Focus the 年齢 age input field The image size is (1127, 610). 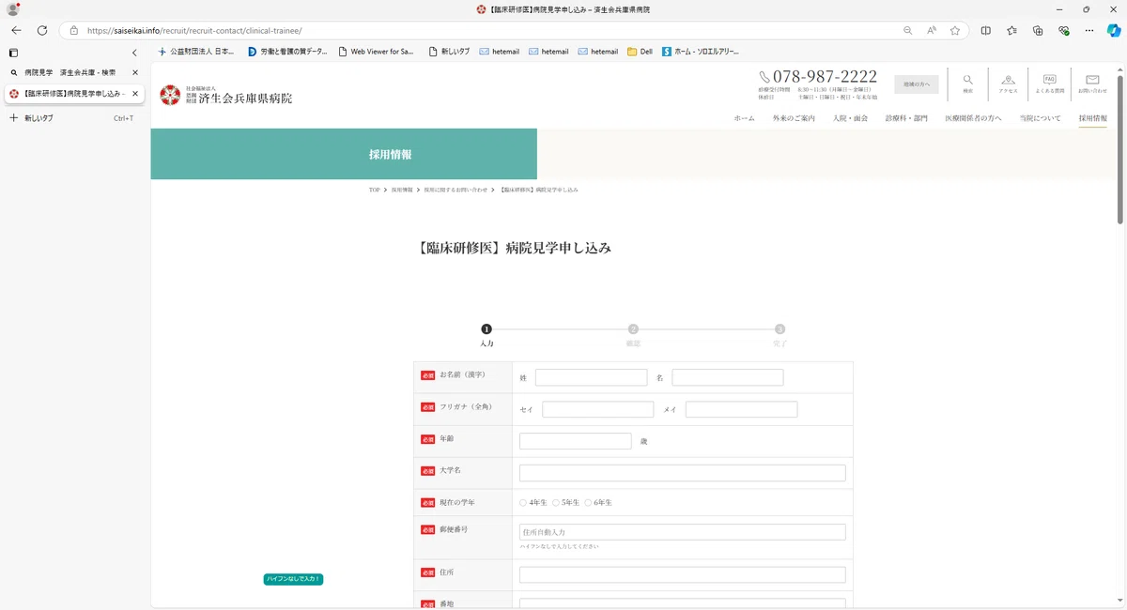[x=576, y=441]
